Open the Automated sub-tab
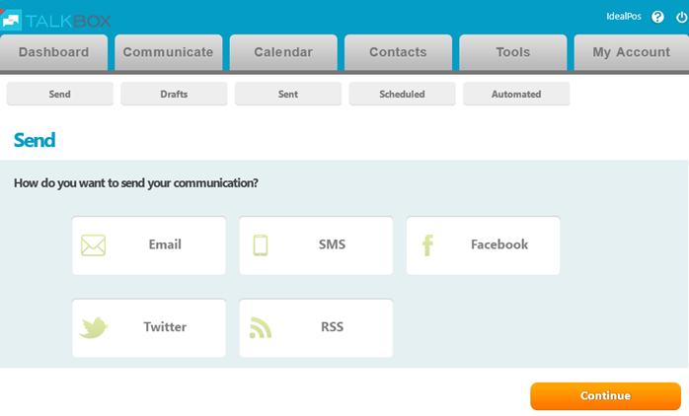 [x=516, y=94]
